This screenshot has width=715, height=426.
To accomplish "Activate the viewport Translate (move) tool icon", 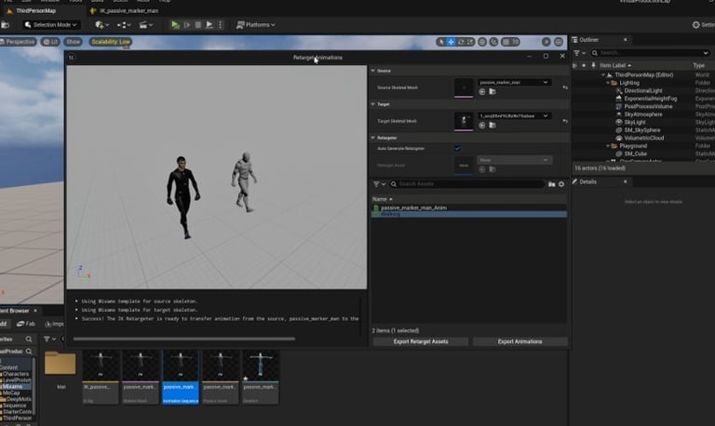I will 451,42.
